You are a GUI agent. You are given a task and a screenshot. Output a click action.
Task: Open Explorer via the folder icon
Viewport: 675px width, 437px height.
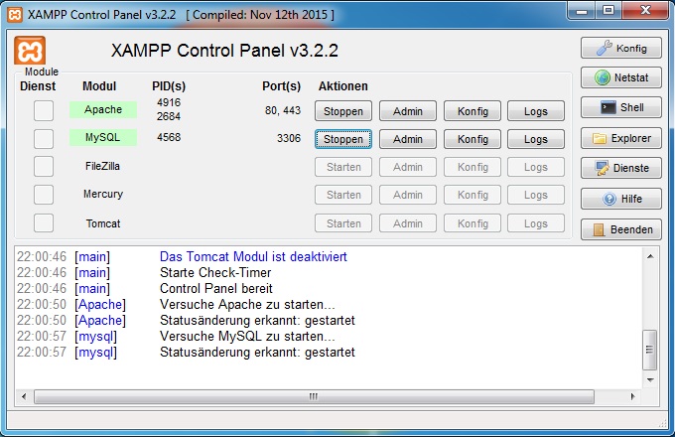tap(620, 138)
